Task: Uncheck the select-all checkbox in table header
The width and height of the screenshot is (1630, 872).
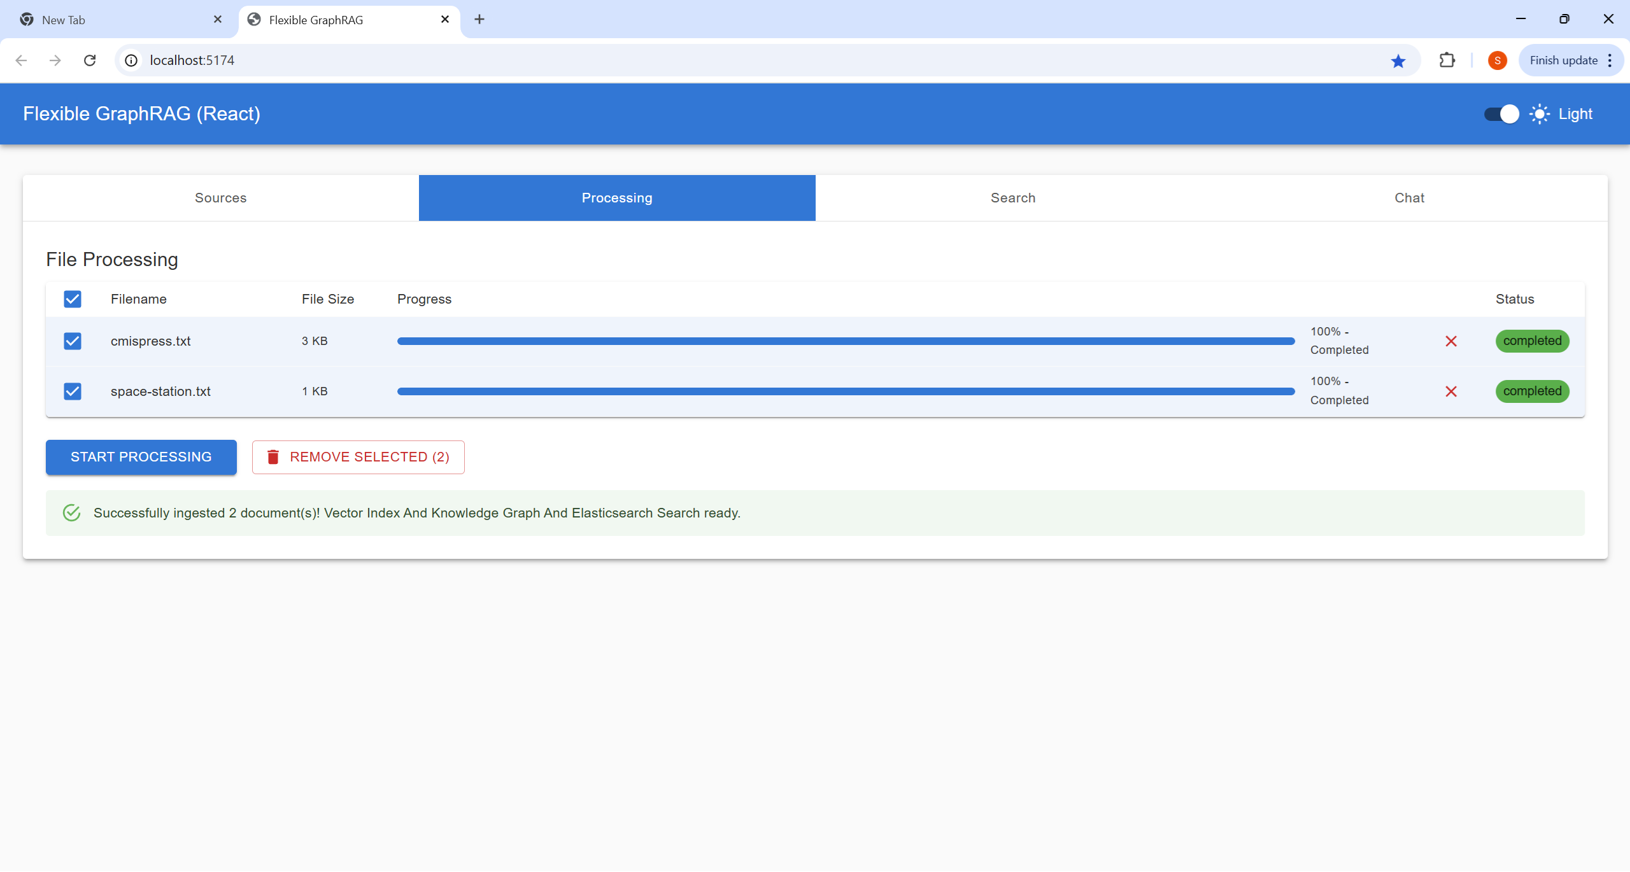Action: tap(73, 299)
